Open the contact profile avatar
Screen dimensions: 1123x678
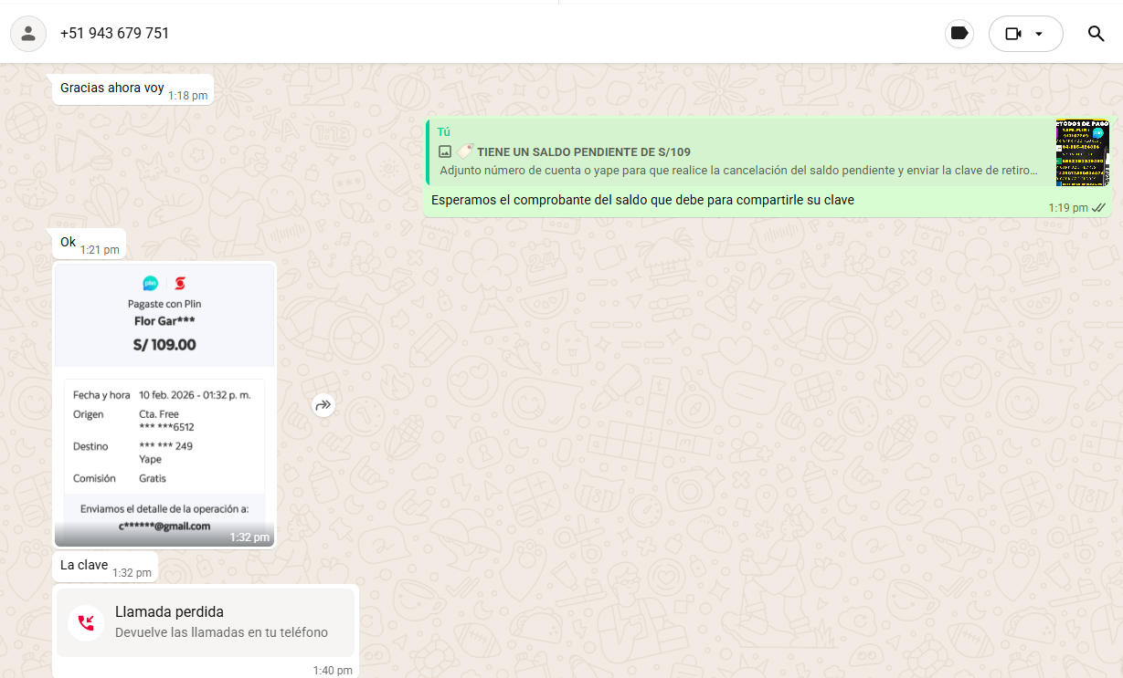pyautogui.click(x=28, y=34)
